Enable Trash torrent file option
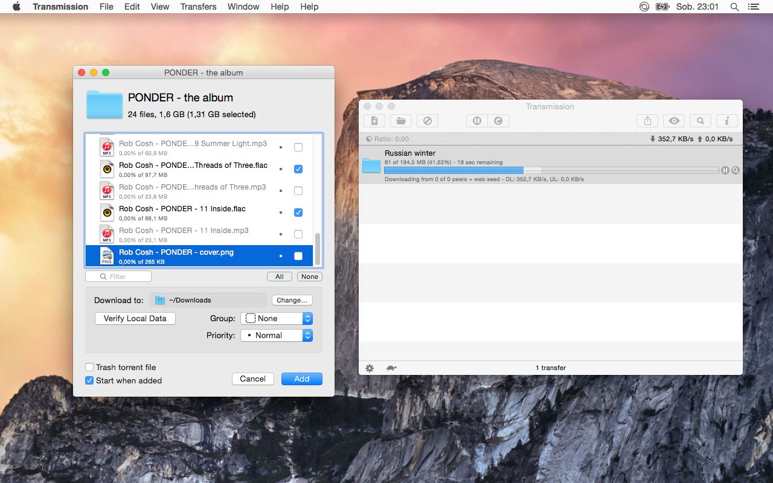773x483 pixels. tap(89, 367)
